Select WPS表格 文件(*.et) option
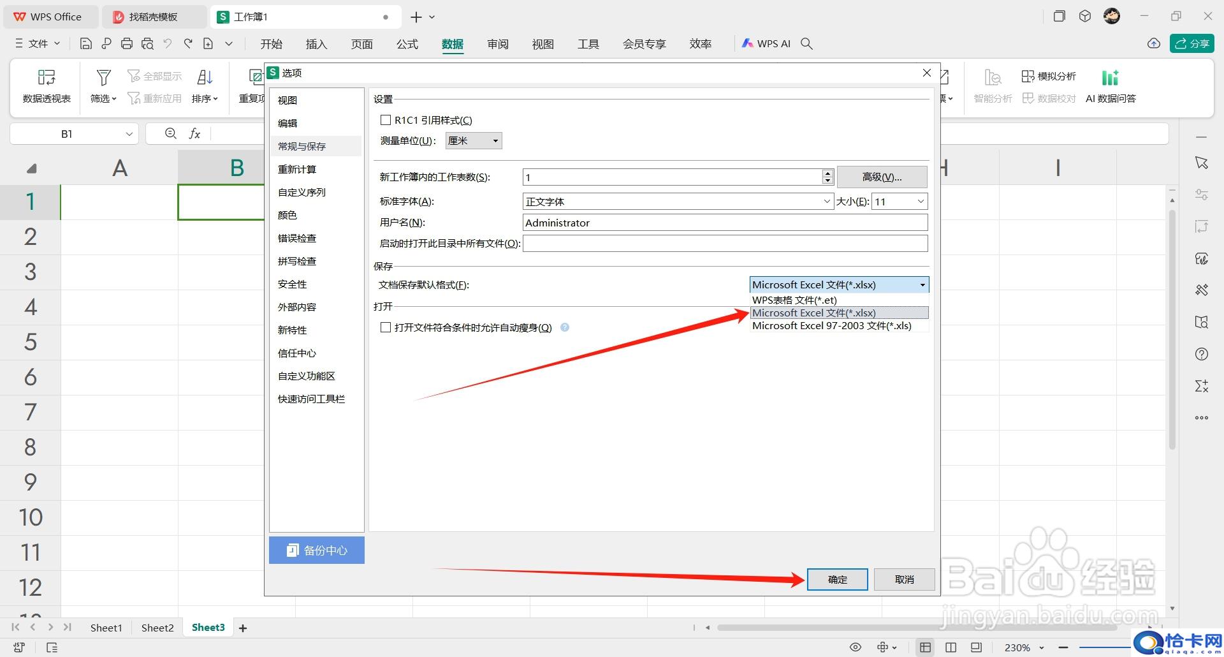Viewport: 1224px width, 657px height. tap(839, 300)
